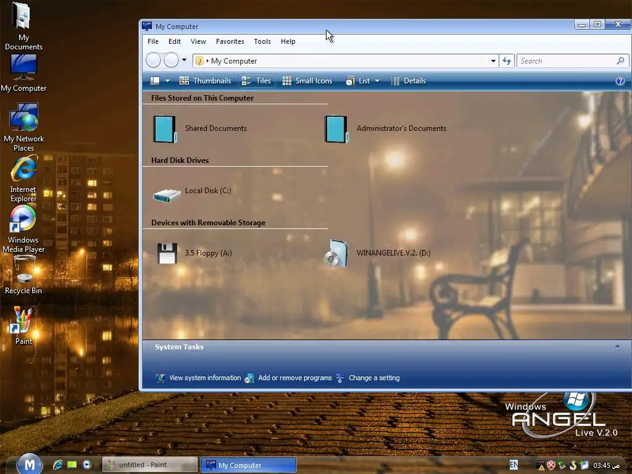Launch Media Player from quick launch
This screenshot has height=474, width=632.
(x=86, y=465)
